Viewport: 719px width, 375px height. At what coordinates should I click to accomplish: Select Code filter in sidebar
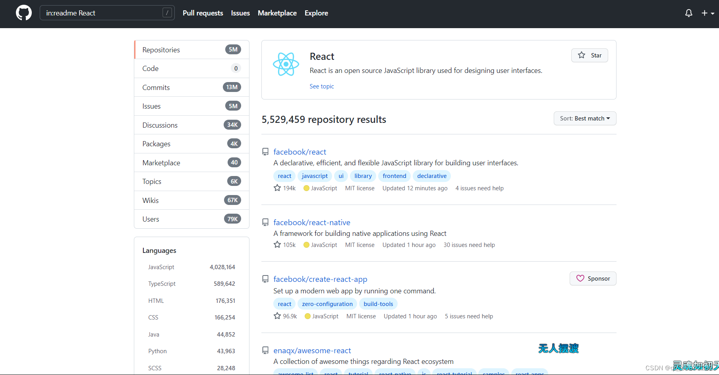point(192,69)
